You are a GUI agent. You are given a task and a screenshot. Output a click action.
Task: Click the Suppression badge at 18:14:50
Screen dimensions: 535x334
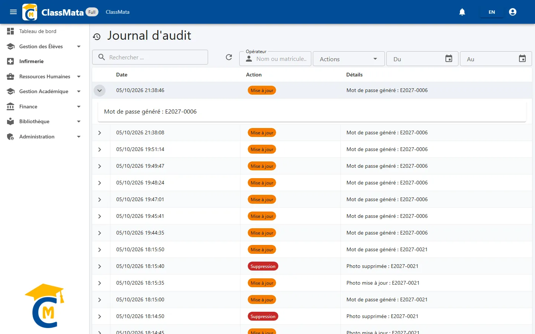tap(263, 316)
